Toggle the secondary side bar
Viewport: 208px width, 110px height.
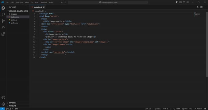(x=184, y=2)
